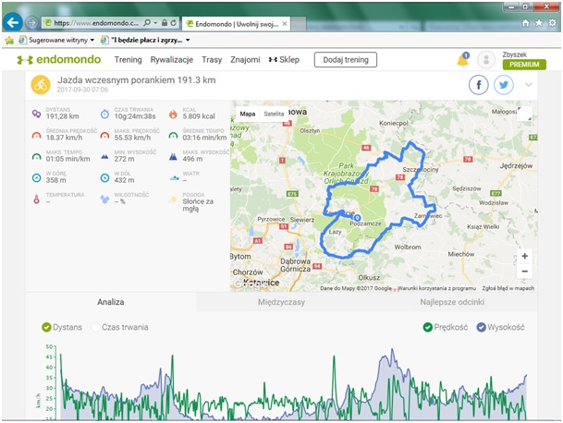563x423 pixels.
Task: Open the Trasy menu
Action: coord(212,59)
